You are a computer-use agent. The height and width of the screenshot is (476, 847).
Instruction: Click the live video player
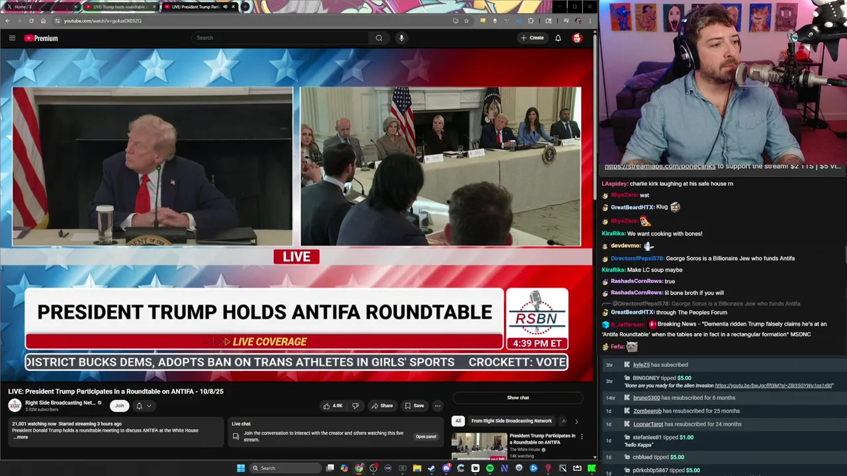pyautogui.click(x=296, y=215)
